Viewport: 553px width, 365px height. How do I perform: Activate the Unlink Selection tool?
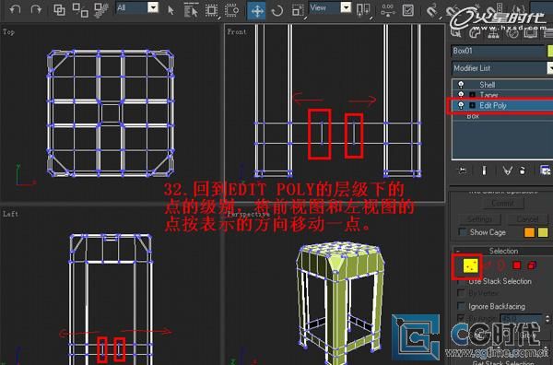click(80, 10)
